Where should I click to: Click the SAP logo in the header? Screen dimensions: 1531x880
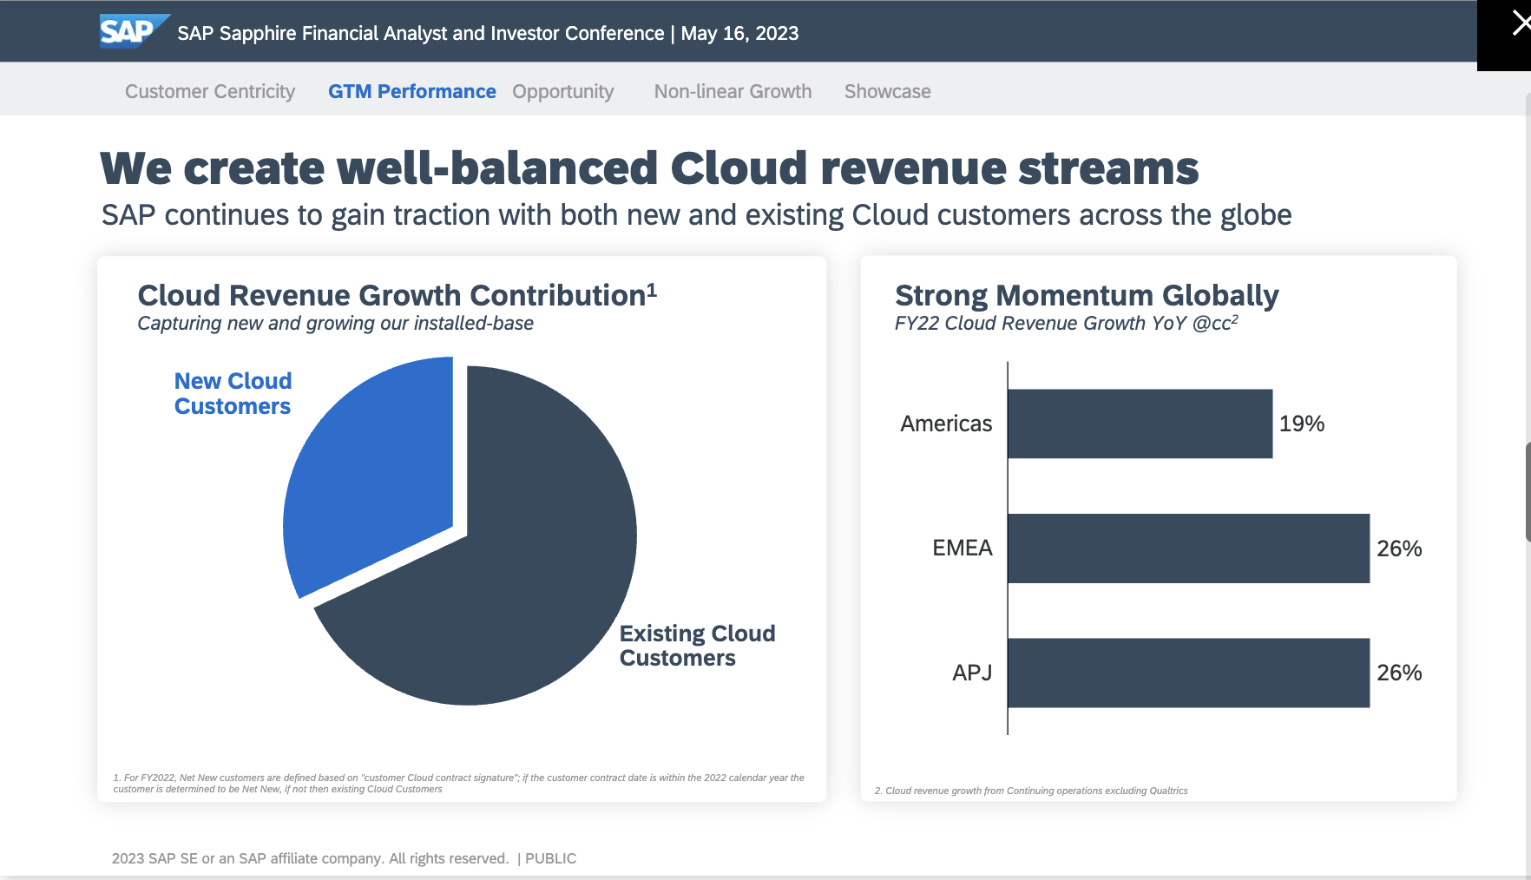(134, 31)
